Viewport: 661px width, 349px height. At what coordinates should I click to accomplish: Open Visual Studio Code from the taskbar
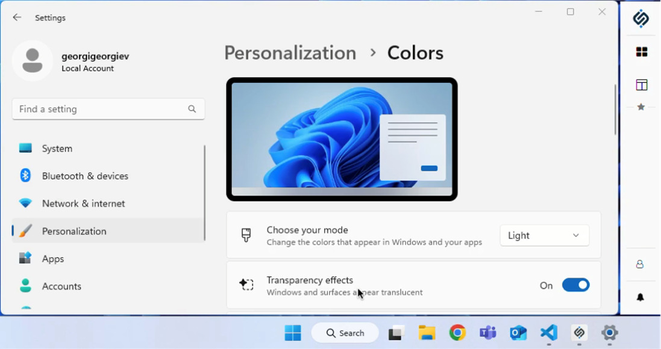click(x=549, y=333)
